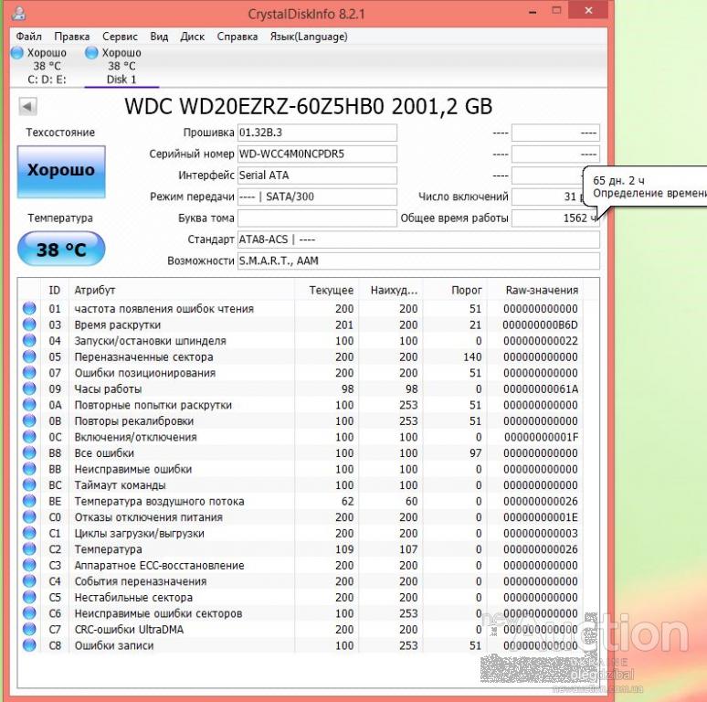Click the Общее время работы value 1562
This screenshot has height=702, width=707.
pyautogui.click(x=555, y=218)
